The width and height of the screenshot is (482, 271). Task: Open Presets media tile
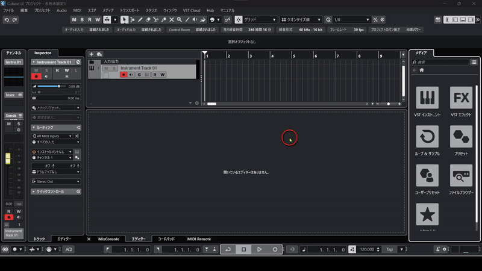click(461, 137)
